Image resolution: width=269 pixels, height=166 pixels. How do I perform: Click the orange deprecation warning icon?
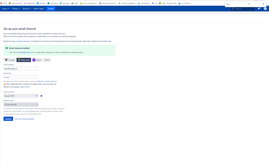(5, 84)
